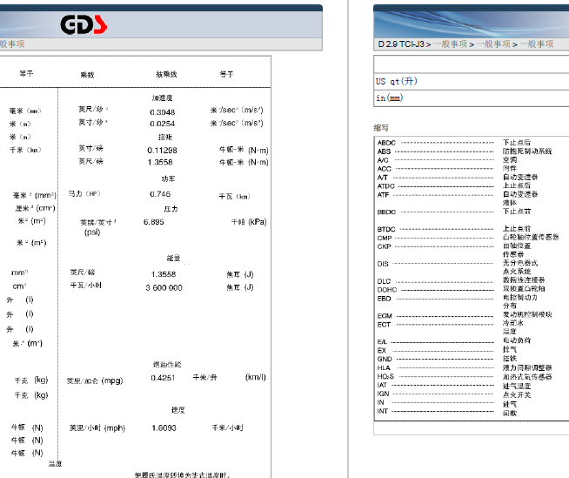Image resolution: width=569 pixels, height=478 pixels.
Task: Click the in(mm) row
Action: pyautogui.click(x=471, y=98)
